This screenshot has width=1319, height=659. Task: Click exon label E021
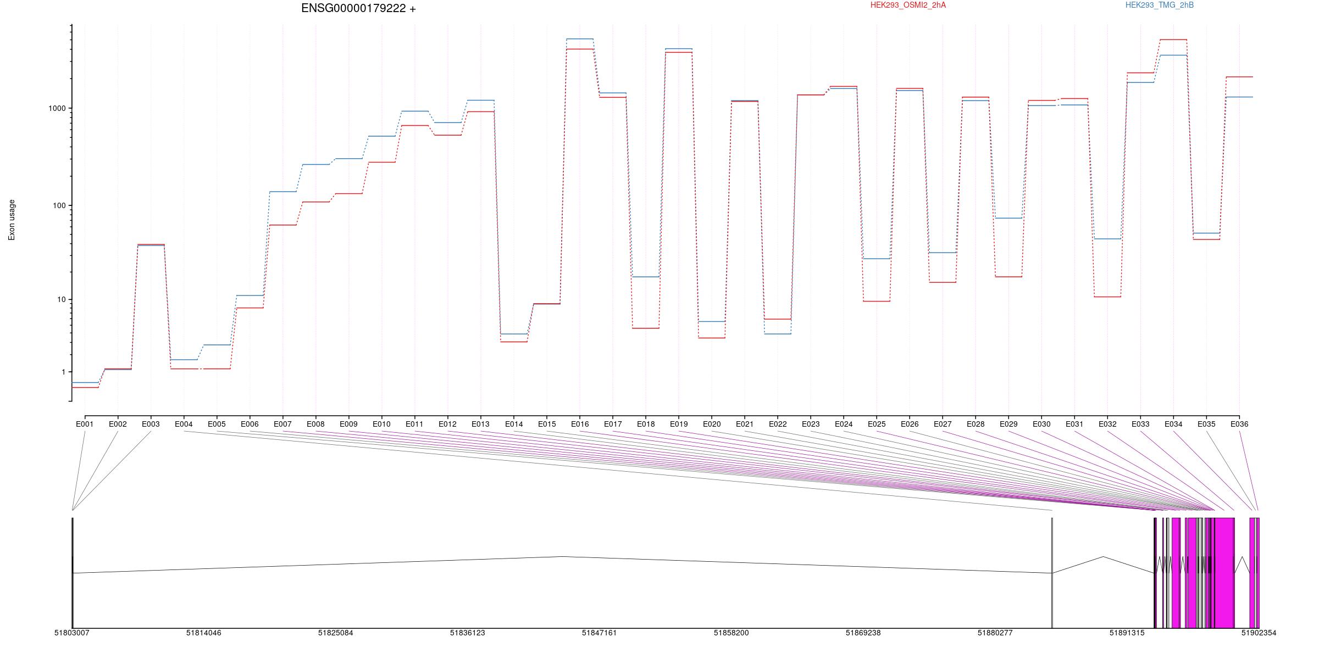(x=745, y=424)
